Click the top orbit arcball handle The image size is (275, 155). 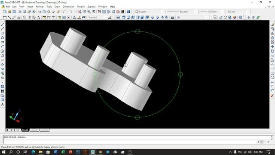click(137, 31)
